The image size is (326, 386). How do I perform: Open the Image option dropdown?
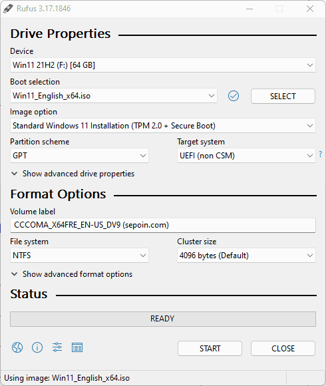coord(163,126)
